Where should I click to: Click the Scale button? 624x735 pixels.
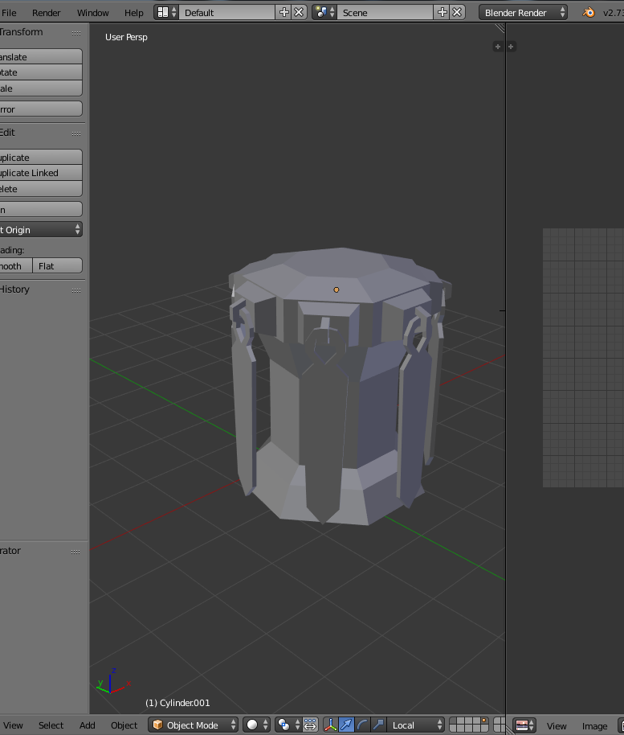pos(41,88)
